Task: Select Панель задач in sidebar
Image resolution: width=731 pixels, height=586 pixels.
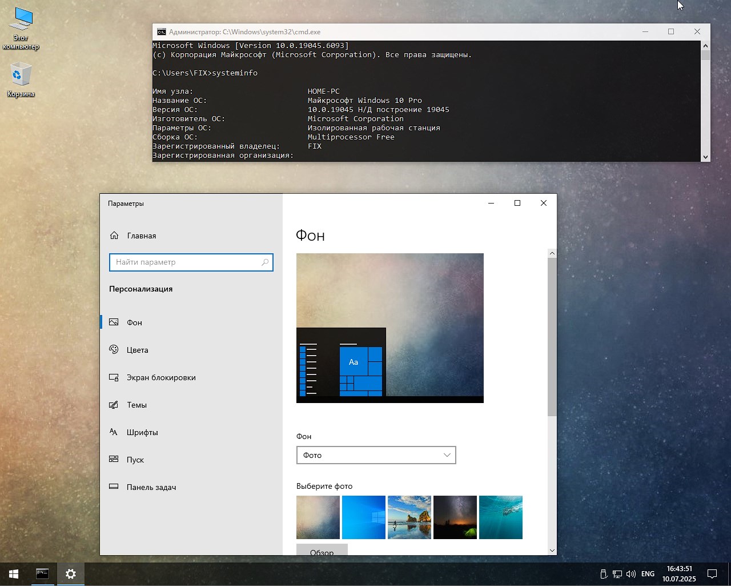Action: point(151,487)
